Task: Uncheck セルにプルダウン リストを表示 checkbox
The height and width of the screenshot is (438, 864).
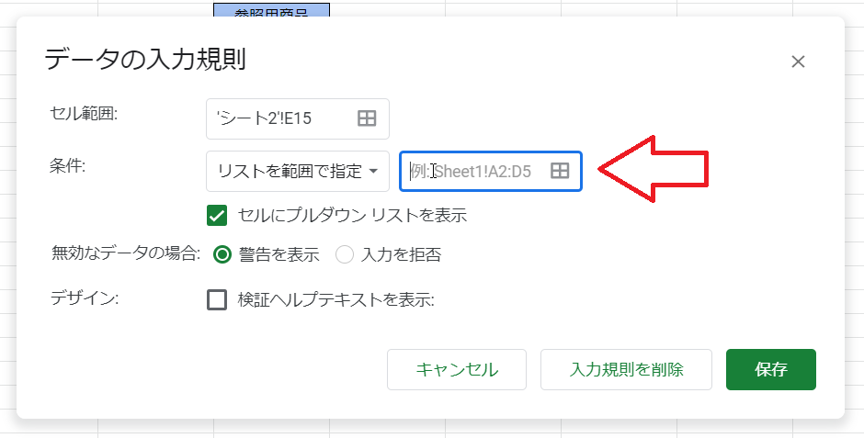Action: tap(217, 215)
